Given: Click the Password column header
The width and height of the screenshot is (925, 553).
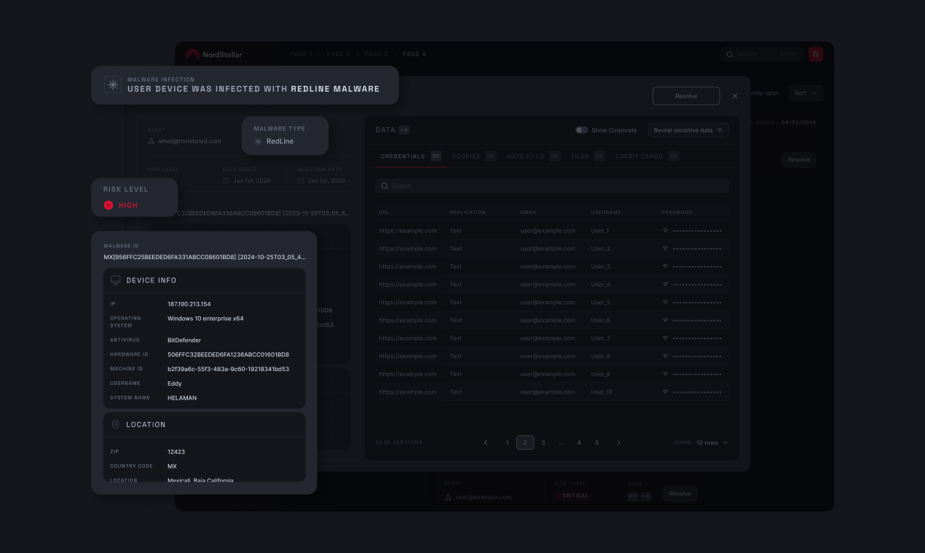Looking at the screenshot, I should (x=677, y=212).
